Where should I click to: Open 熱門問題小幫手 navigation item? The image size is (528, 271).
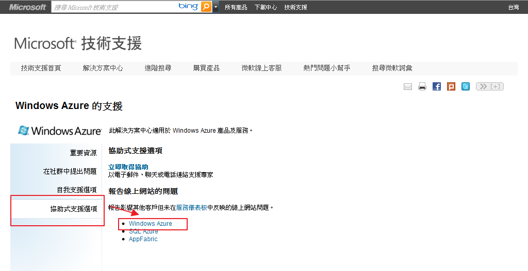(326, 68)
